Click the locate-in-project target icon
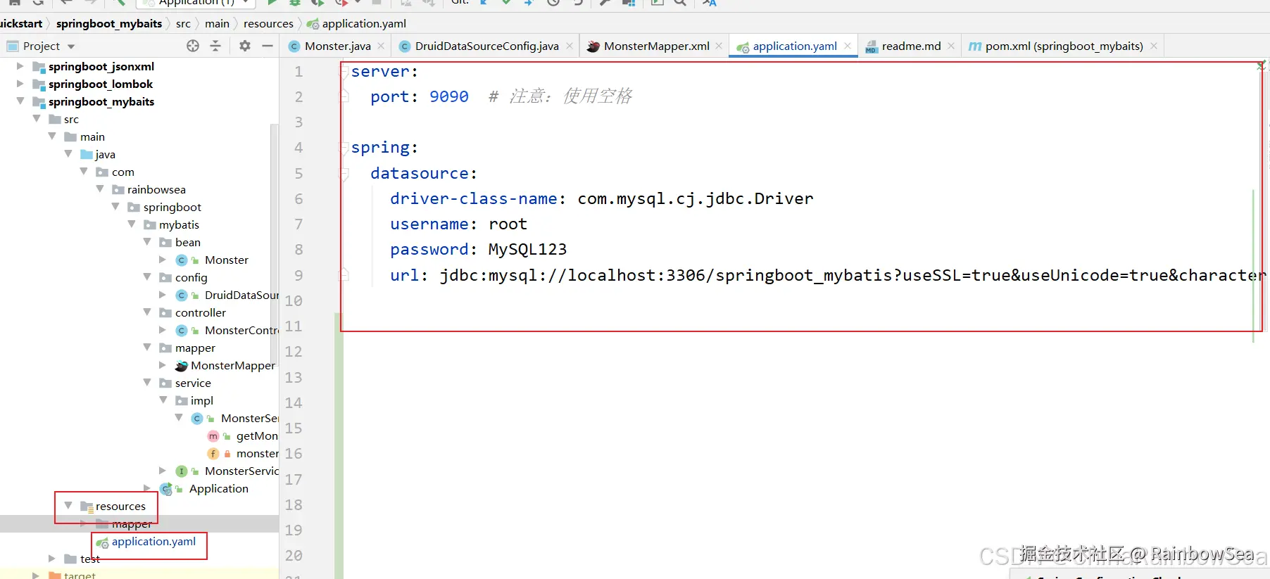The width and height of the screenshot is (1270, 579). pos(193,46)
